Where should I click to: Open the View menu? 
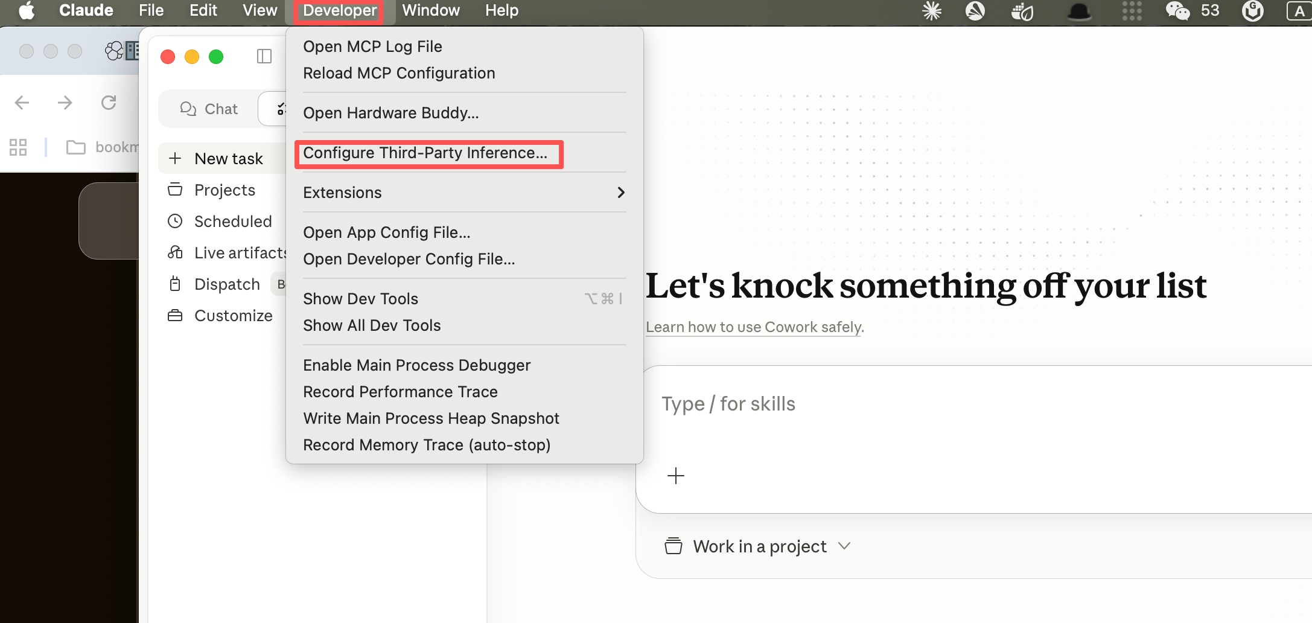[x=260, y=10]
